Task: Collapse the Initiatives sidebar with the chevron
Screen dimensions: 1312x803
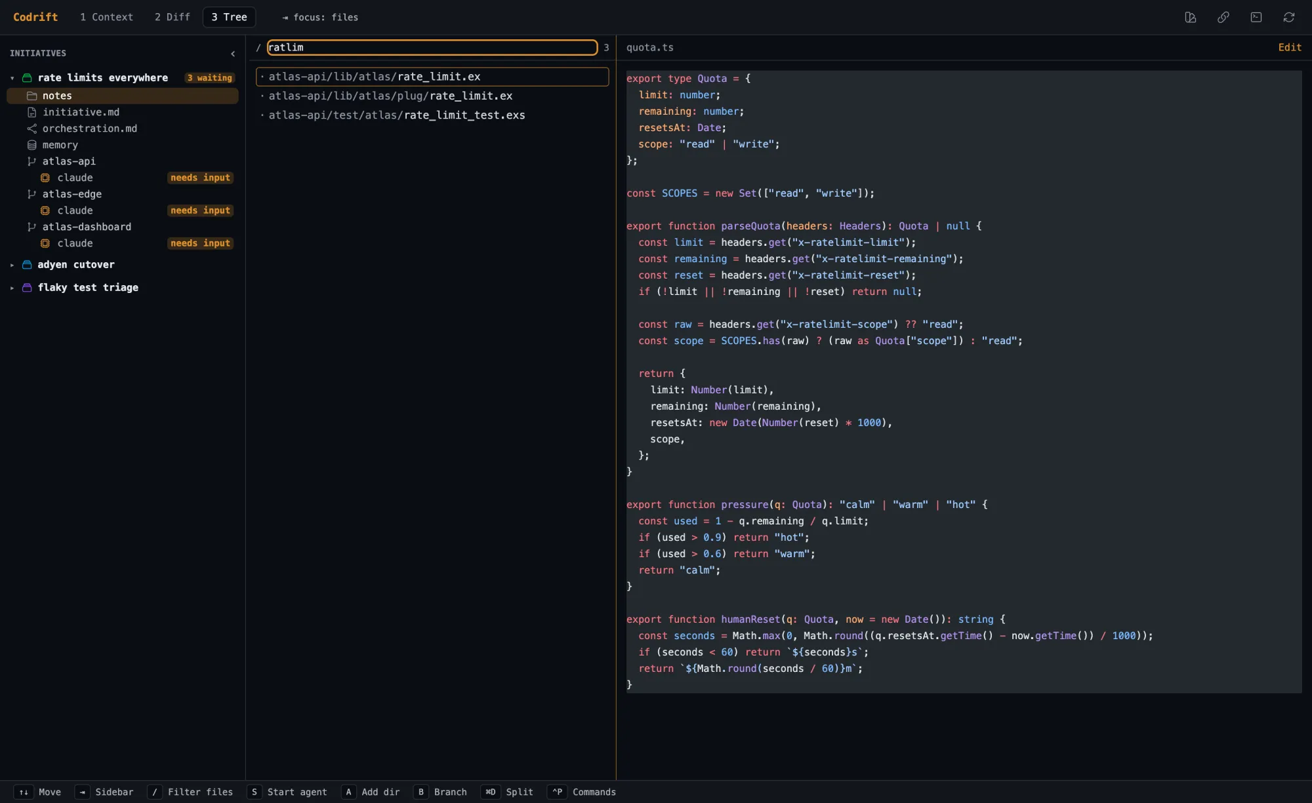Action: click(233, 54)
